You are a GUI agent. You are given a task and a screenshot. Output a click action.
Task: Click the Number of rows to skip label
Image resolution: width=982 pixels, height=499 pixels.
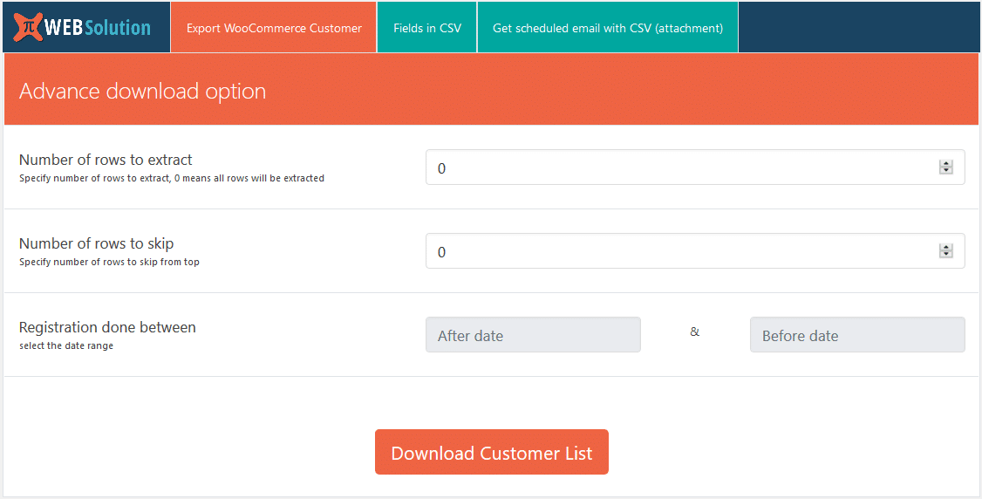click(96, 243)
